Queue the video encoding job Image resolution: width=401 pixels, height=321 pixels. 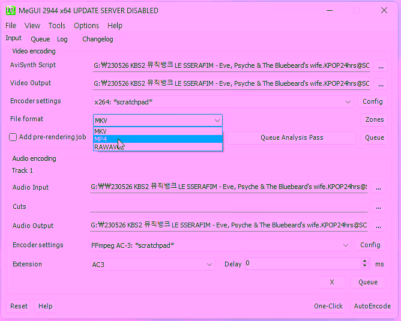pyautogui.click(x=375, y=137)
